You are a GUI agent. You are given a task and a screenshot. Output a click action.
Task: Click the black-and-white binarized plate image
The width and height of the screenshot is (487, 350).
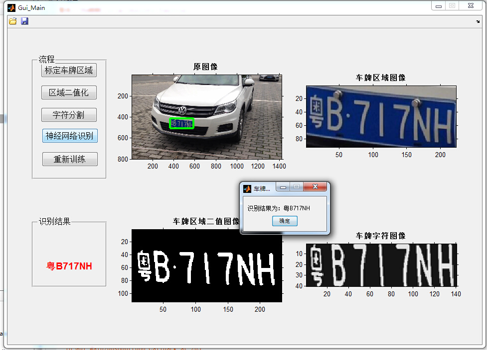click(207, 266)
